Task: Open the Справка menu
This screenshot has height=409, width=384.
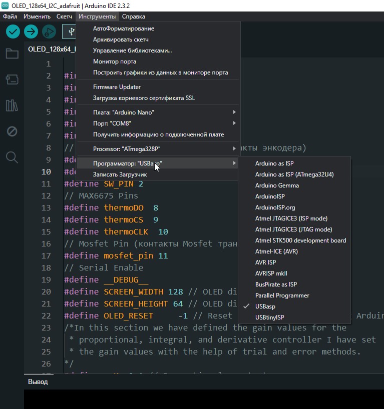Action: pos(134,16)
